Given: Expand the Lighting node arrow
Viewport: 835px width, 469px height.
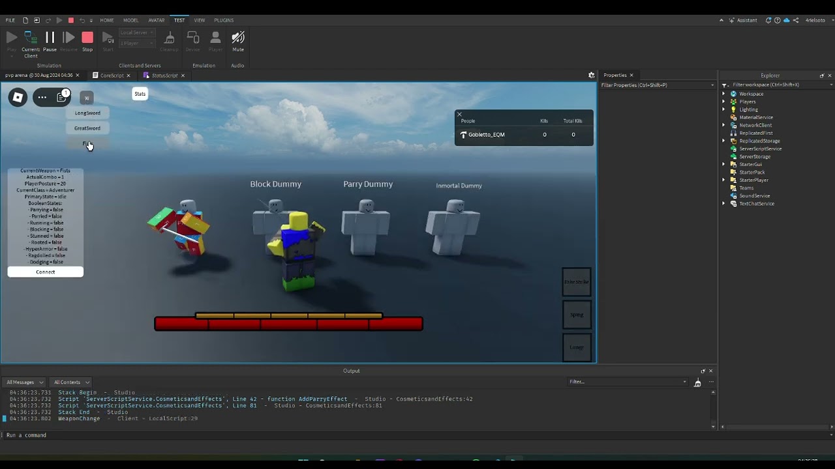Looking at the screenshot, I should click(723, 109).
